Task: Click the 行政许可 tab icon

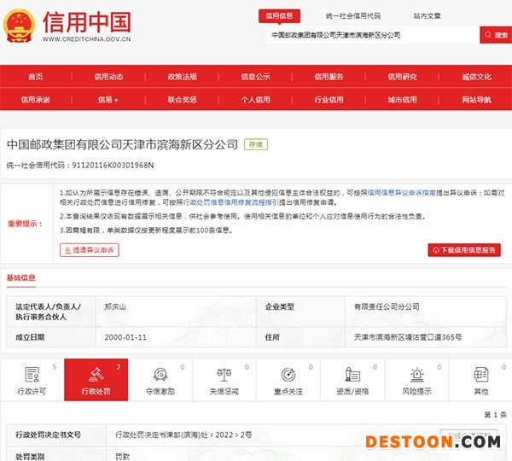Action: coord(32,375)
